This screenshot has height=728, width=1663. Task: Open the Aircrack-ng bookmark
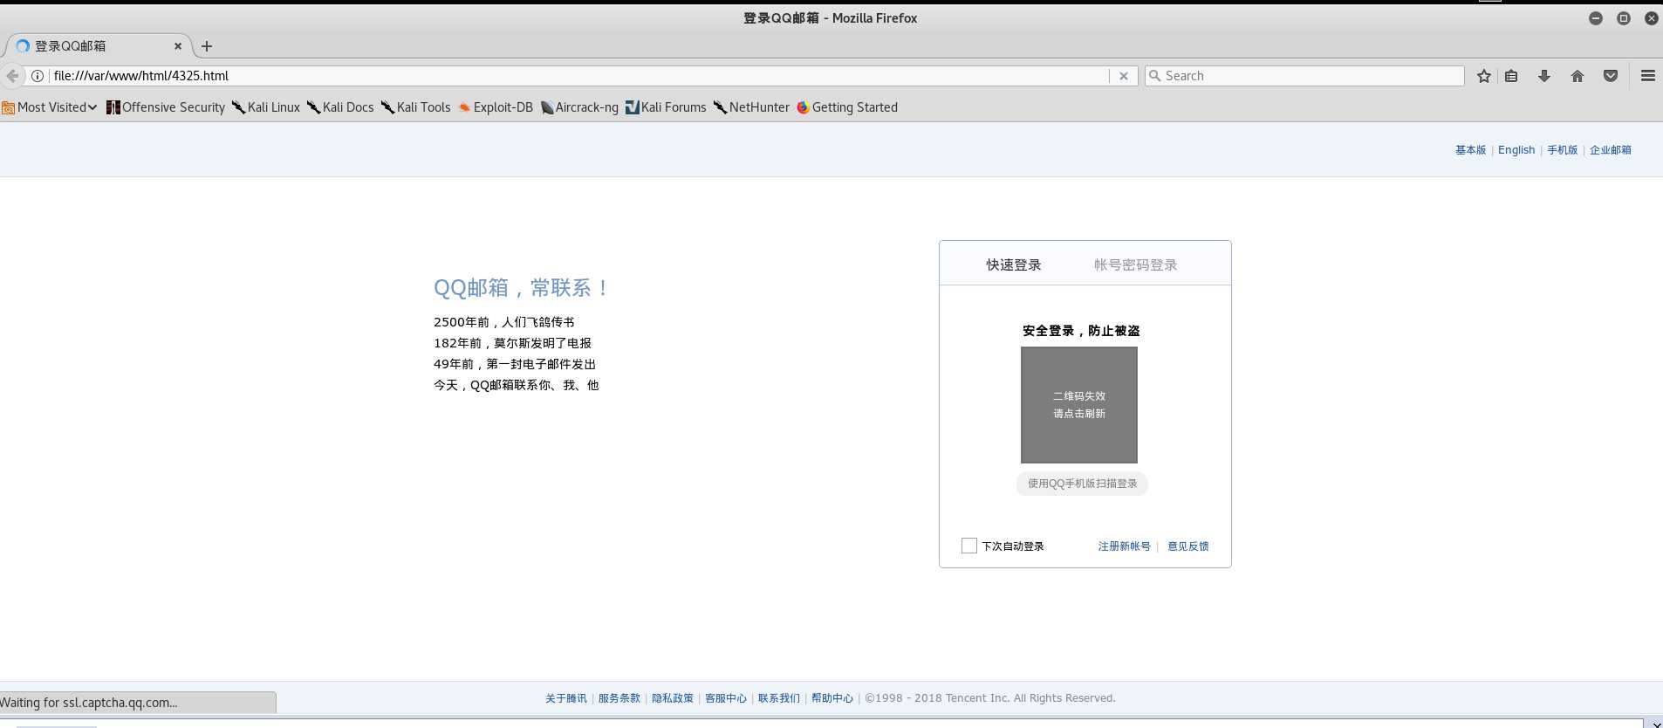579,107
